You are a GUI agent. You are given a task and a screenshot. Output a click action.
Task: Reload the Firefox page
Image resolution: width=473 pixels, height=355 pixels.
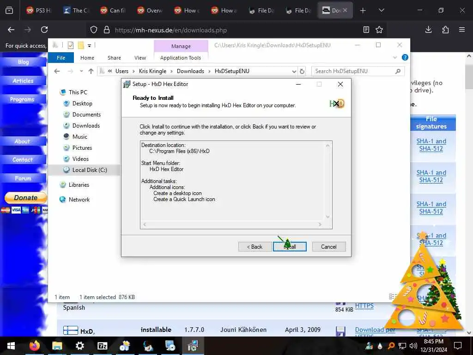(x=44, y=30)
